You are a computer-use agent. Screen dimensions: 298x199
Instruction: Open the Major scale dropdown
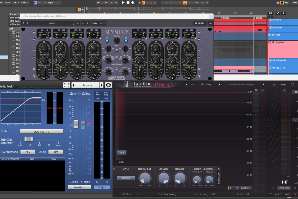[54, 2]
